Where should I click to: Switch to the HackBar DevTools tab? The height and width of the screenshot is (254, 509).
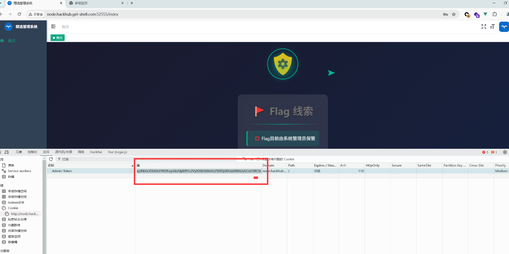coord(96,152)
